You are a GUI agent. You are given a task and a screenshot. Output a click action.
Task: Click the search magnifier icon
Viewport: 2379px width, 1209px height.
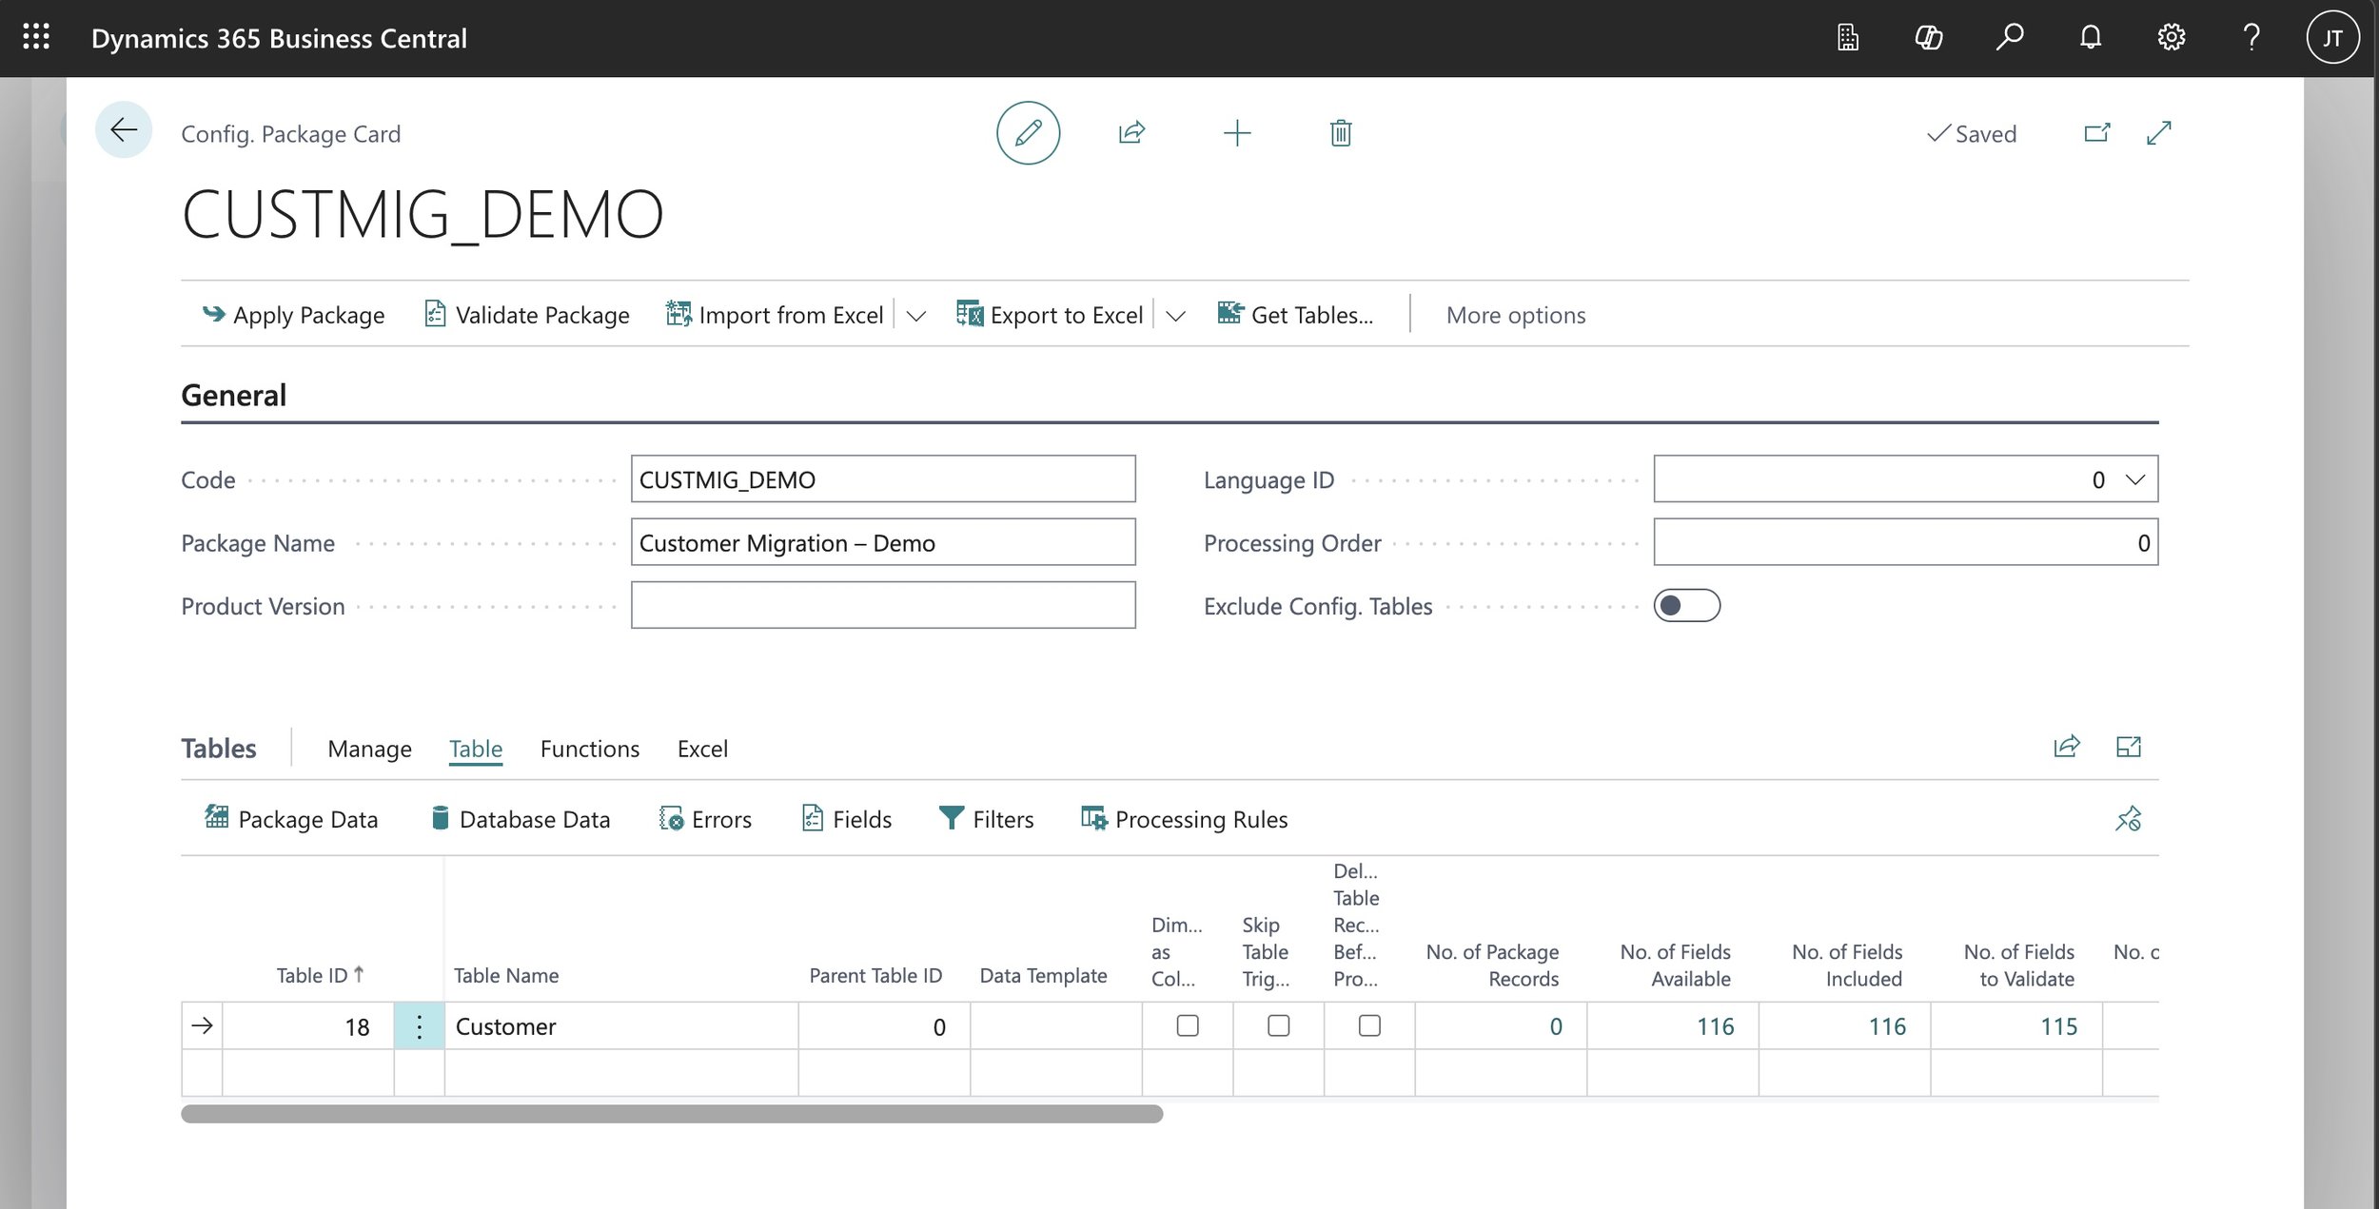(x=2009, y=37)
